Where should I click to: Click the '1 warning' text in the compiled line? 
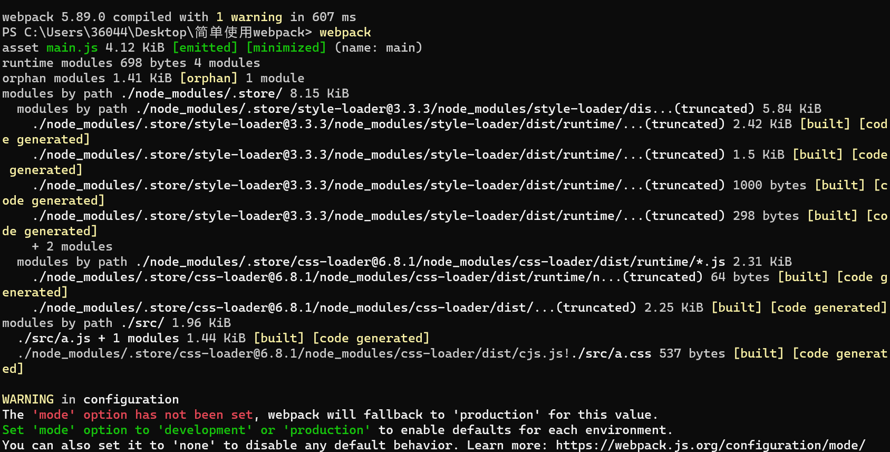point(249,17)
